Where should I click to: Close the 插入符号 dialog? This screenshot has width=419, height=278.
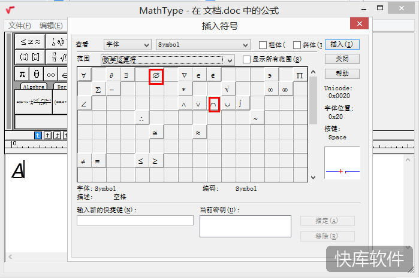click(359, 24)
